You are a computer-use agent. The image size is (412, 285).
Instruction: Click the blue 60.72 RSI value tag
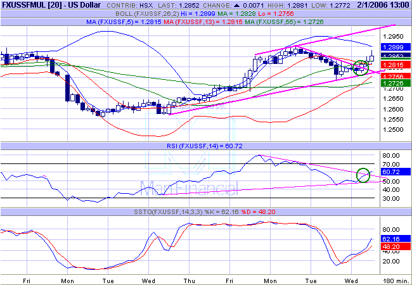[x=396, y=172]
